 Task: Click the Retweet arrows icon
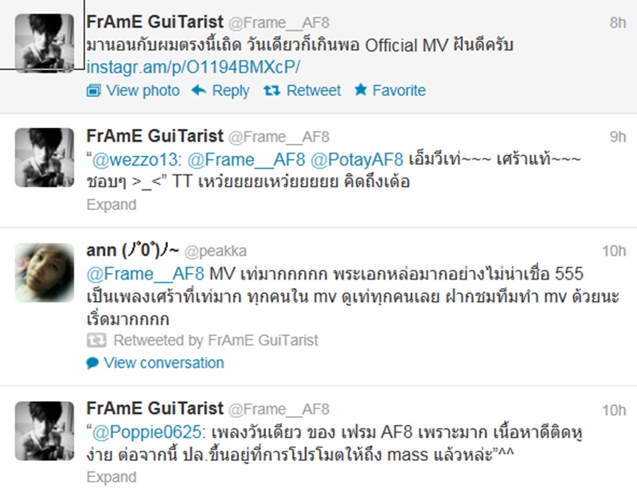tap(272, 90)
